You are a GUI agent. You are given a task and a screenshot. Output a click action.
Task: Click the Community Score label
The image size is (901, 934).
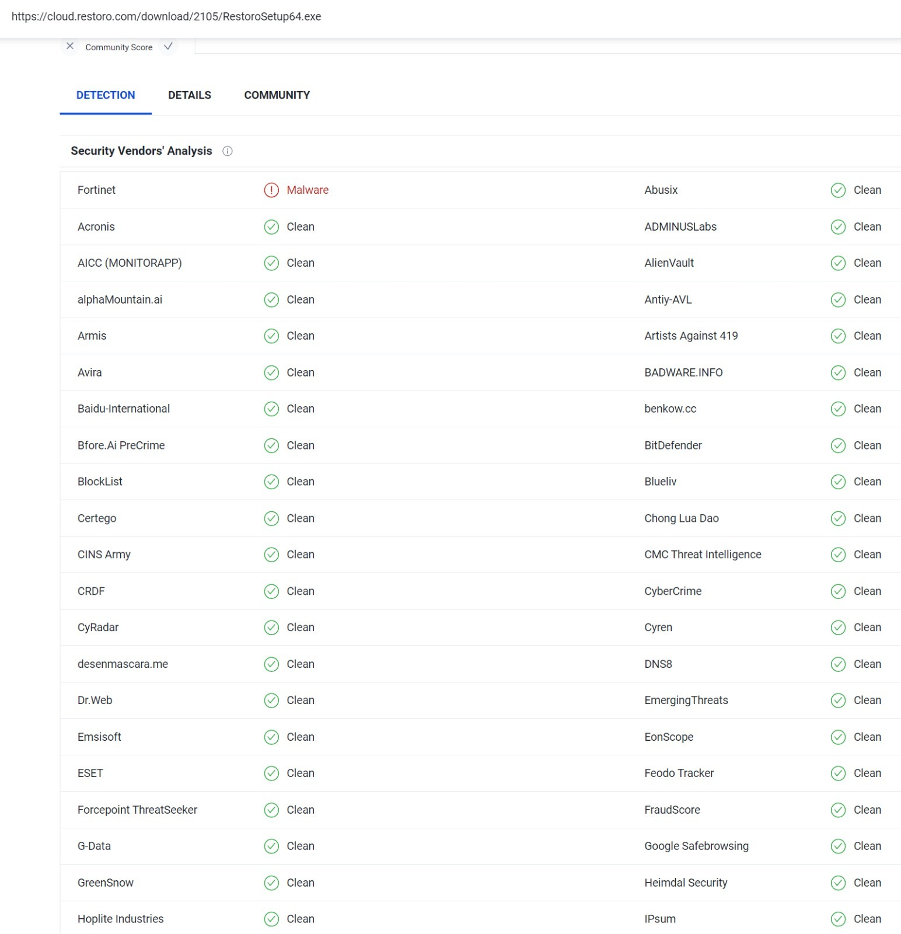pos(119,47)
